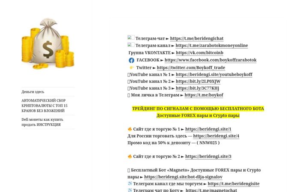Click the broken image icon beside Телеграм-чат

point(131,38)
